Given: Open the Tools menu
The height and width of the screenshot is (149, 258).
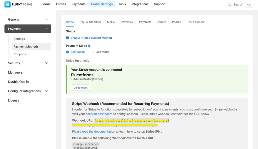Looking at the screenshot, I should [x=122, y=4].
